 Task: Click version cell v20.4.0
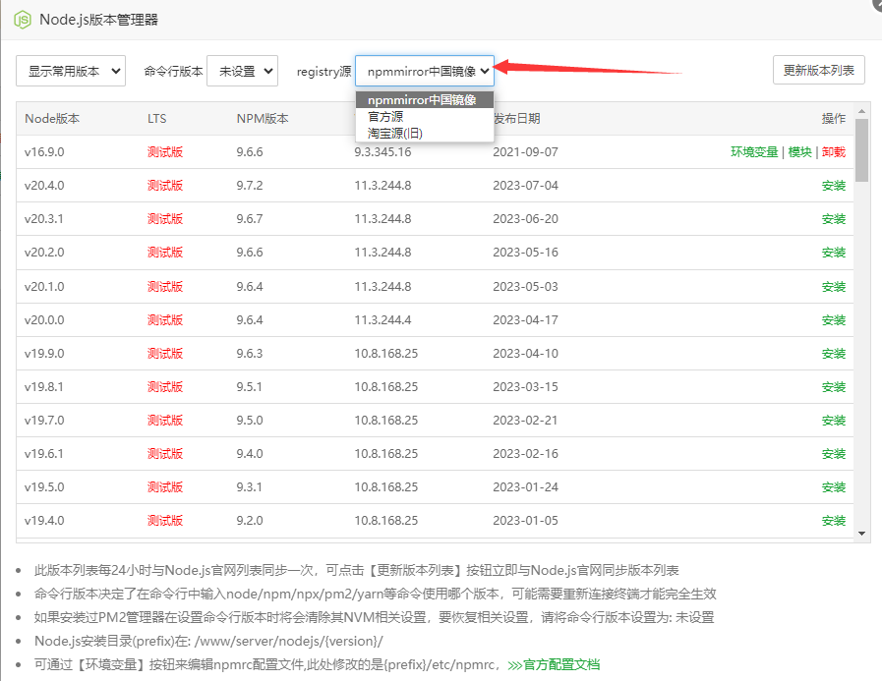point(44,186)
